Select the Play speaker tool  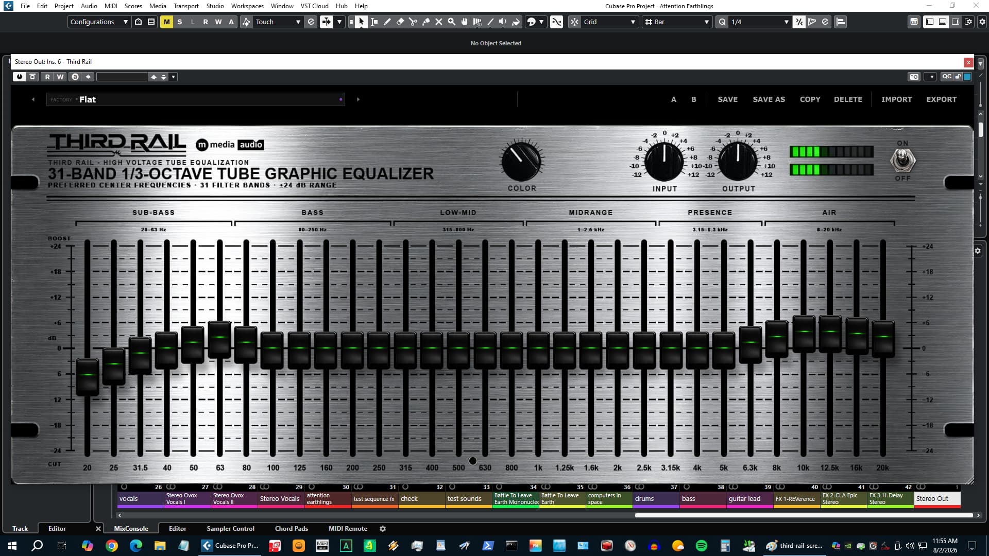coord(503,22)
